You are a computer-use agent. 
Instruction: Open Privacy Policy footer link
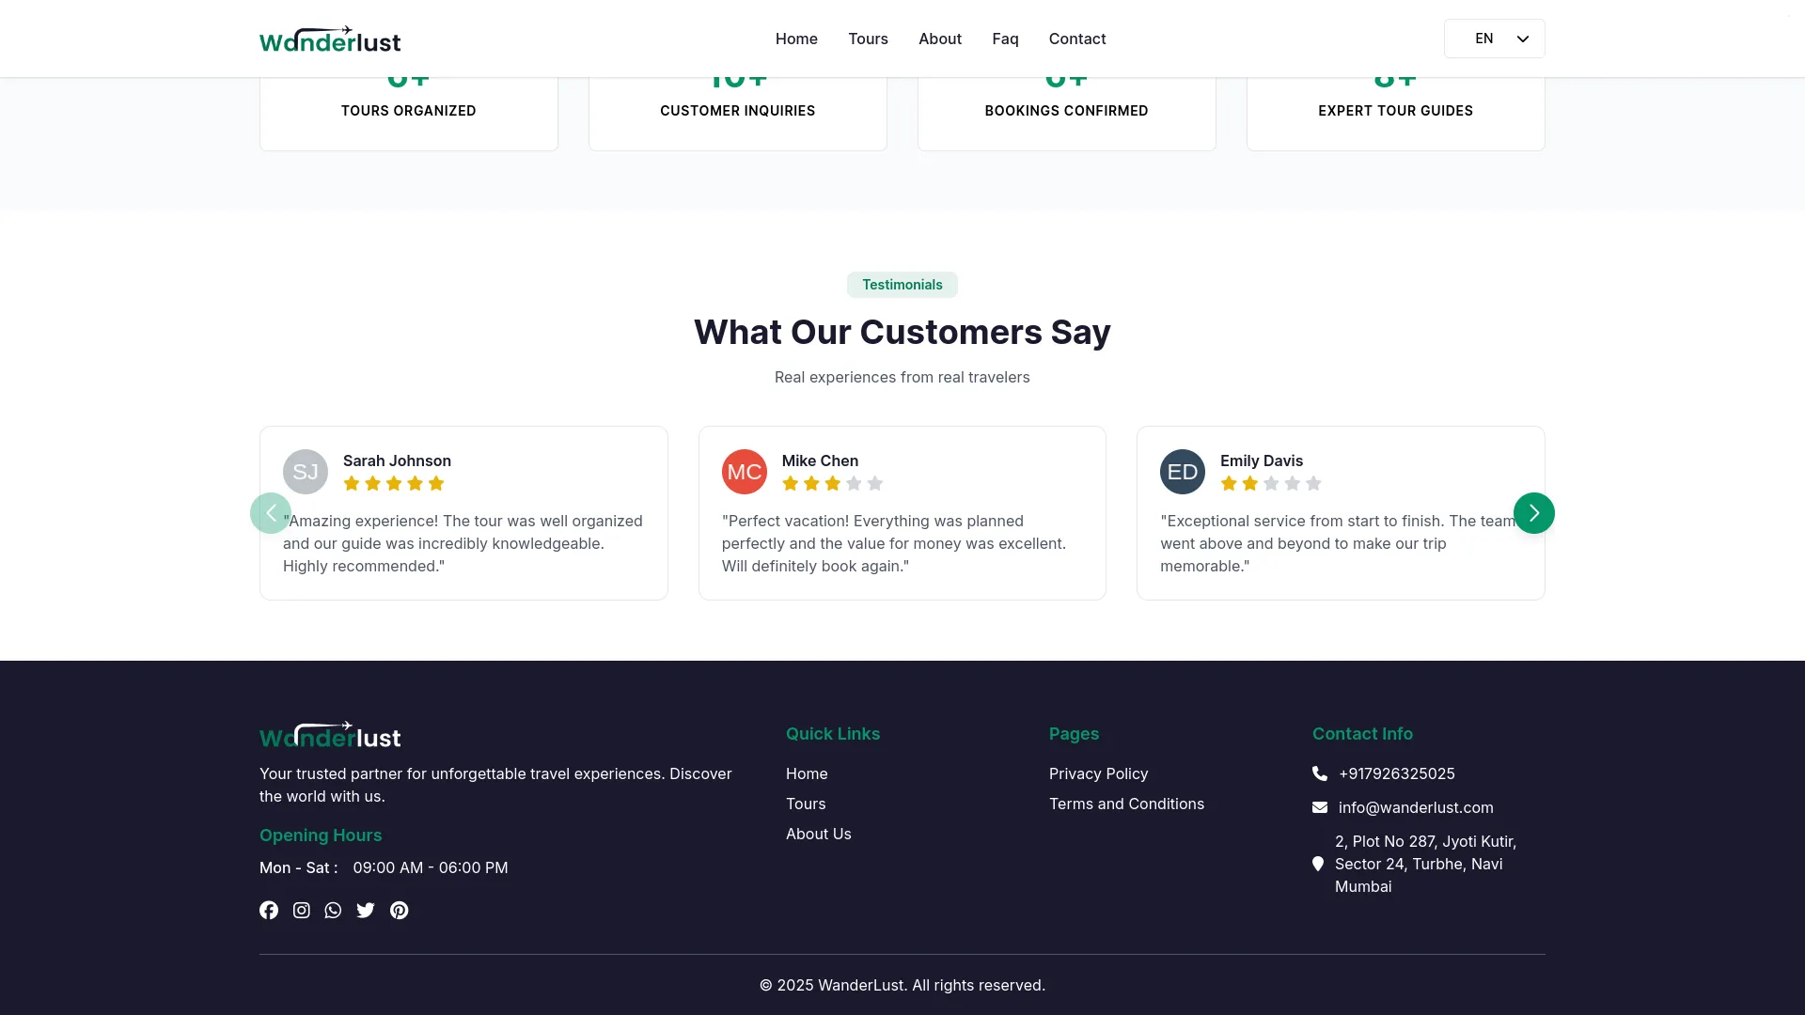(1098, 773)
